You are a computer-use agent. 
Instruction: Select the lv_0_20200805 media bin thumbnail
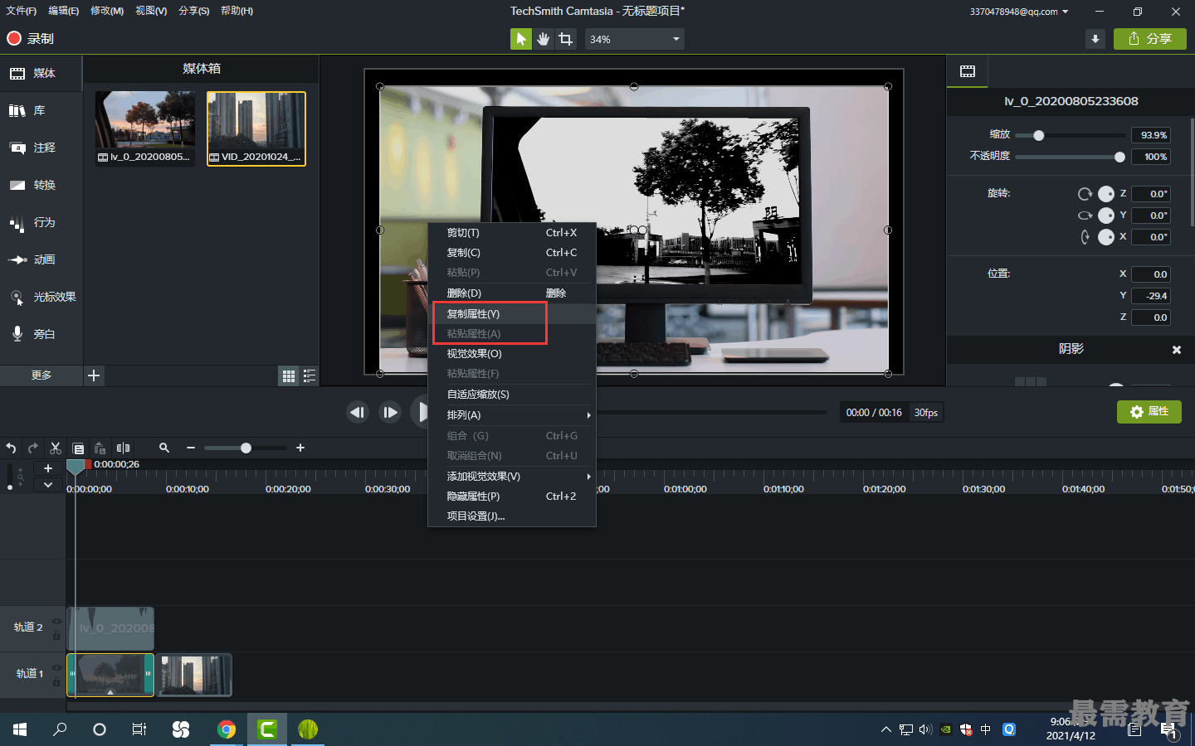tap(145, 128)
